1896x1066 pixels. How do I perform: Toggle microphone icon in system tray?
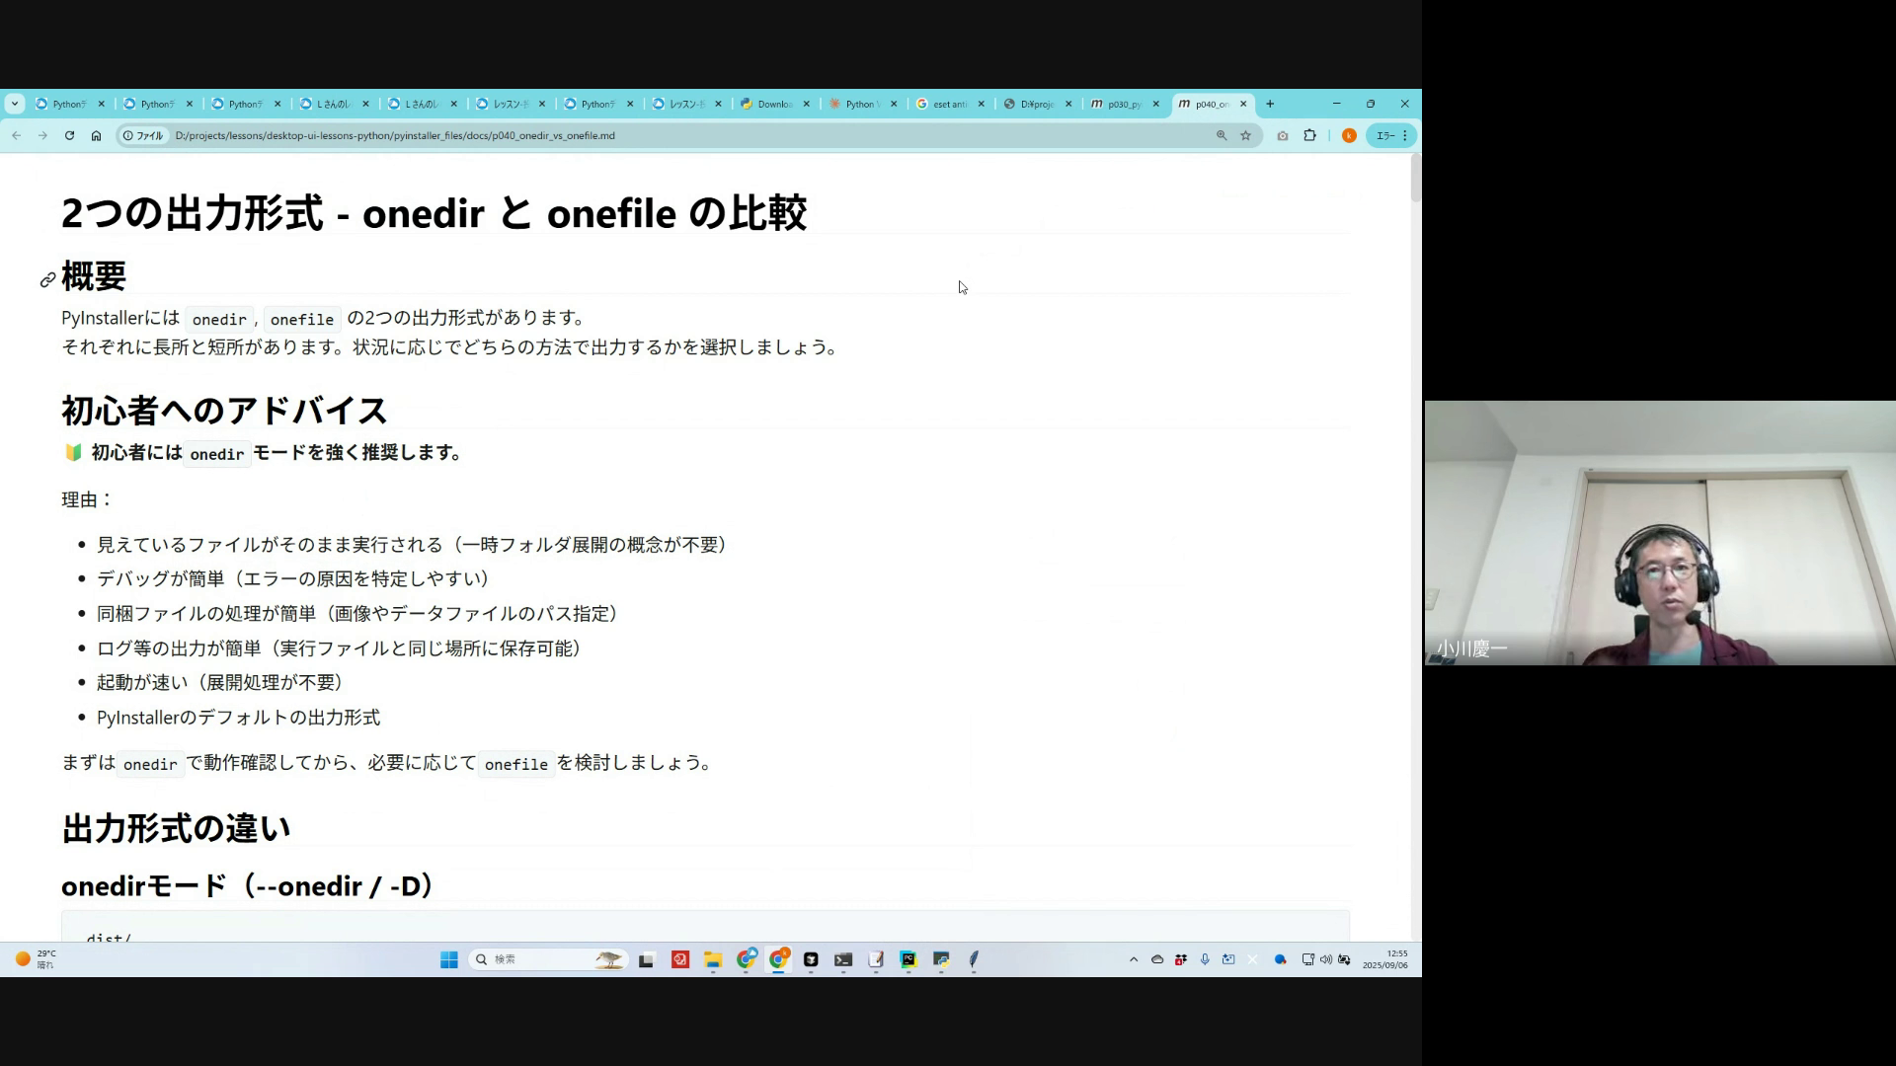1205,959
